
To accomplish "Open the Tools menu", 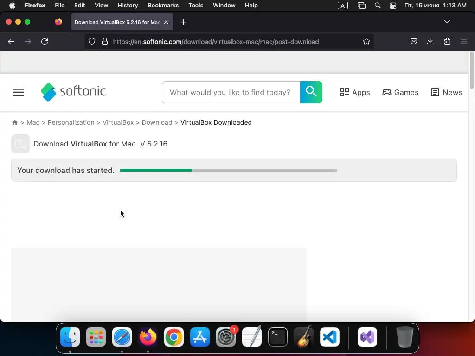I will click(196, 5).
